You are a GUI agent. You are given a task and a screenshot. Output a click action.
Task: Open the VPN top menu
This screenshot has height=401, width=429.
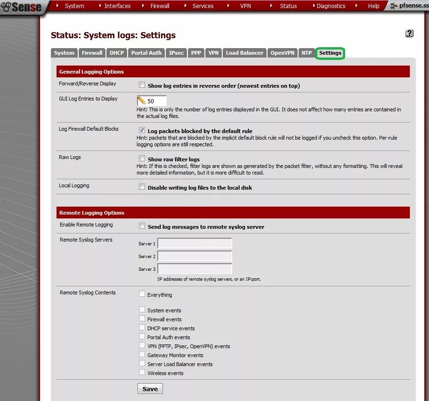click(245, 6)
